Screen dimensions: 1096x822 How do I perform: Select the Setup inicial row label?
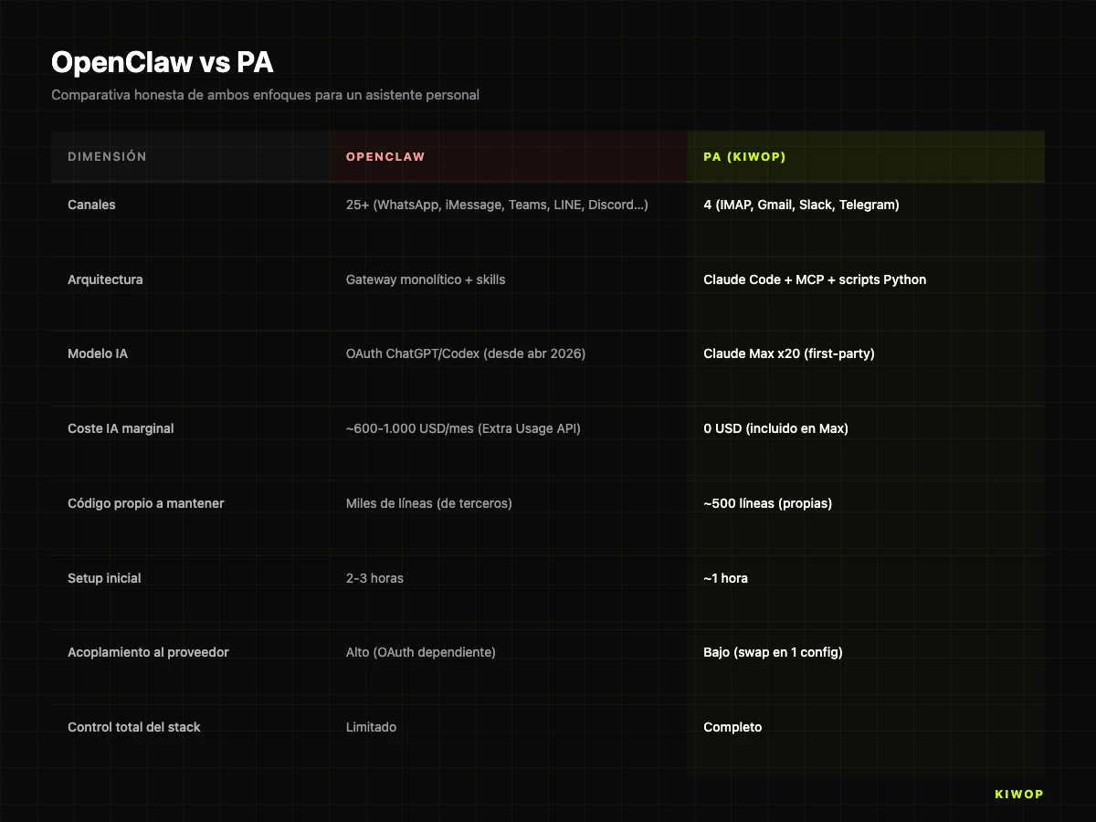tap(104, 578)
